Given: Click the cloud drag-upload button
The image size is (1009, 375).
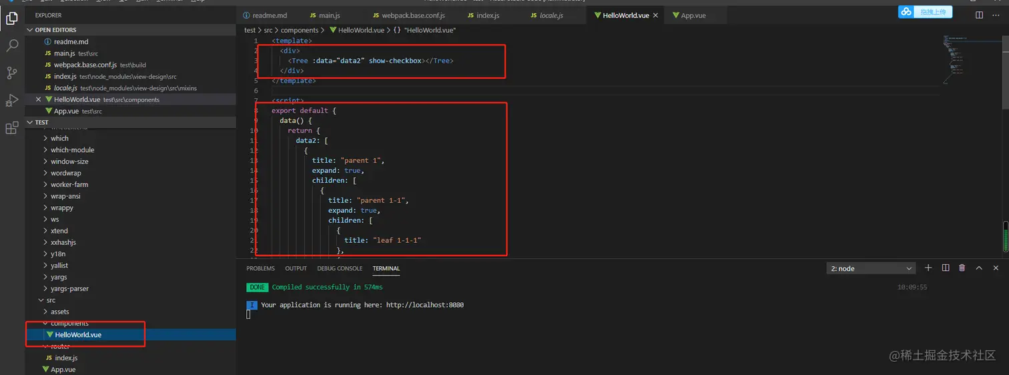Looking at the screenshot, I should (925, 12).
